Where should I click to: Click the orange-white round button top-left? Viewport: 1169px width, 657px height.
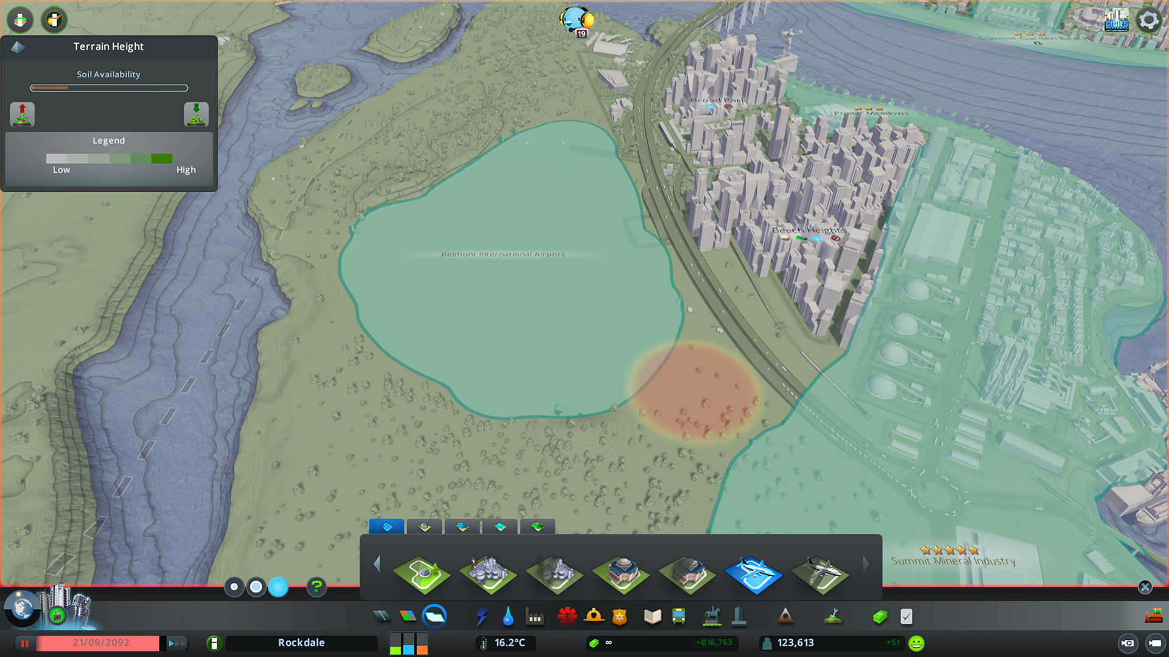pyautogui.click(x=54, y=20)
